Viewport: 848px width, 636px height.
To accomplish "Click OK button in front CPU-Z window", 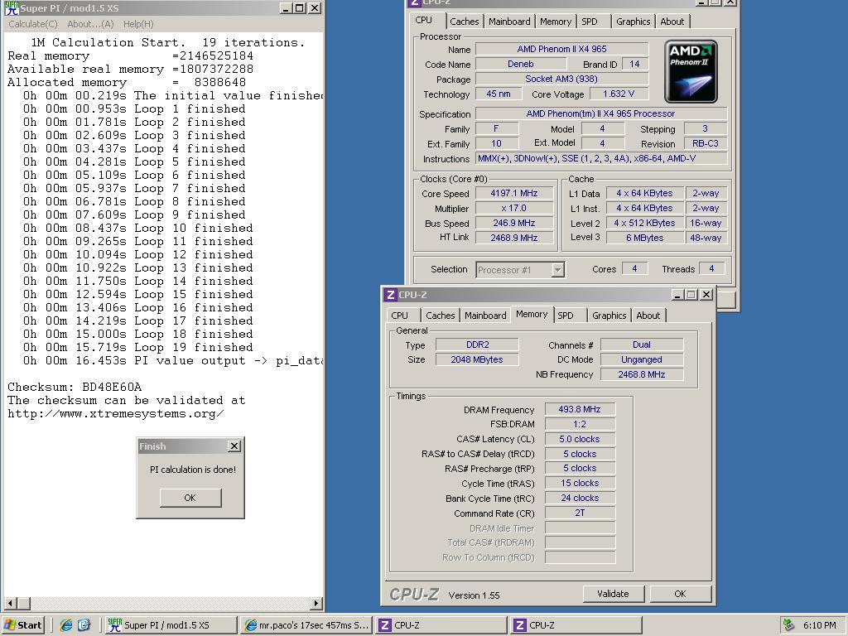I will [x=681, y=594].
